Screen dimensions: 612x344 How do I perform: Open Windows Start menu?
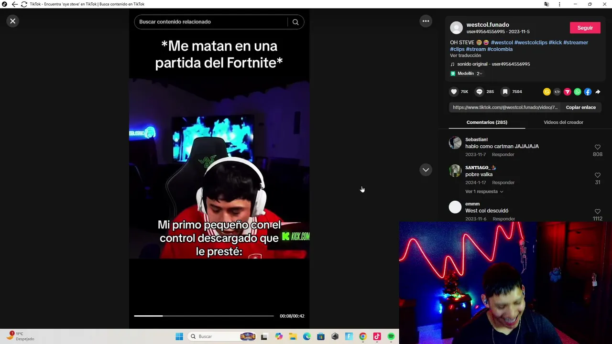click(179, 336)
